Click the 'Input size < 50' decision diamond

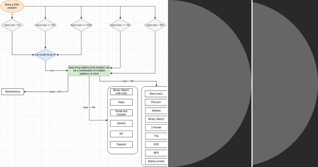pos(12,25)
